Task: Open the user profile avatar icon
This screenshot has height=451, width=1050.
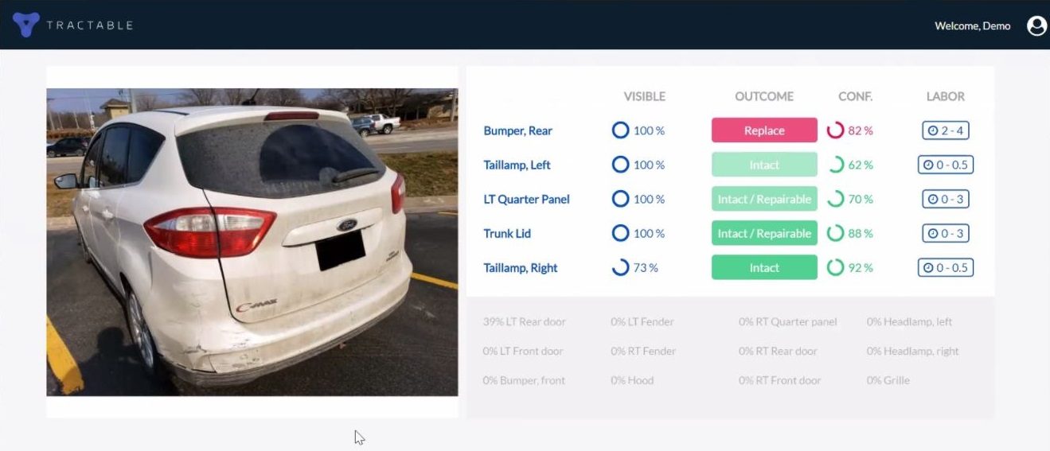Action: point(1036,25)
